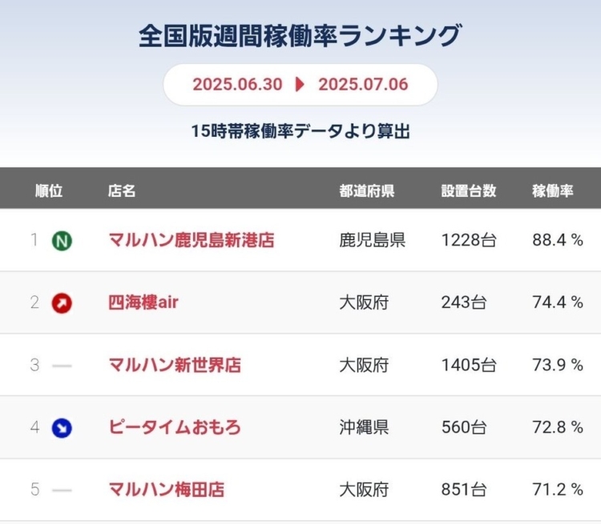Click the 稼働率 column header

[553, 190]
